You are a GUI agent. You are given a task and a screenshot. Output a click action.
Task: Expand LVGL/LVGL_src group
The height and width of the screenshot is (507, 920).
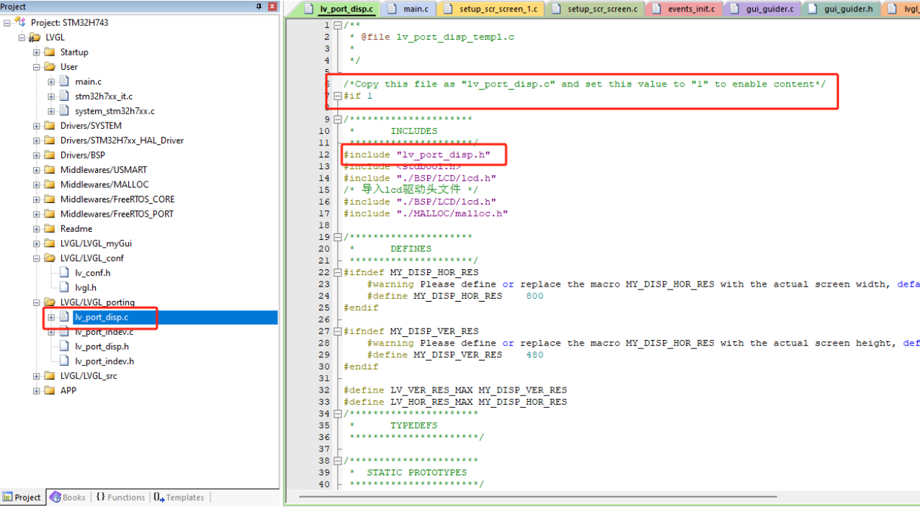pos(36,376)
